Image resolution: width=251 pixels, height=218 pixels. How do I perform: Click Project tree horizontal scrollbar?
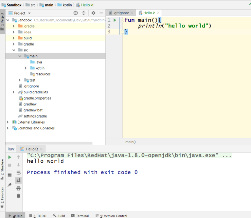pyautogui.click(x=49, y=143)
